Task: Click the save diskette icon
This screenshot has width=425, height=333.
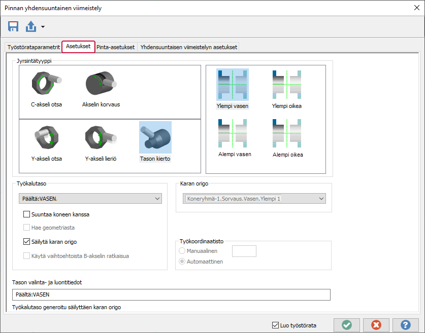Action: tap(14, 26)
